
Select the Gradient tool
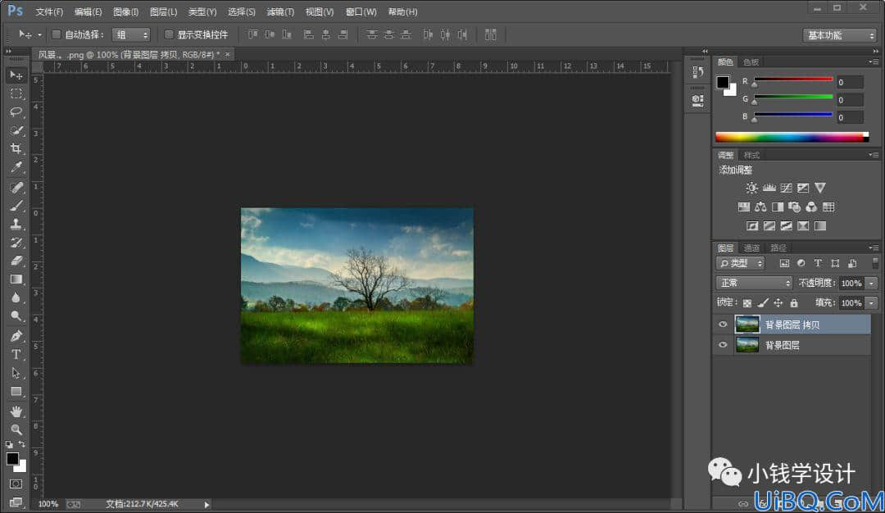click(x=16, y=279)
